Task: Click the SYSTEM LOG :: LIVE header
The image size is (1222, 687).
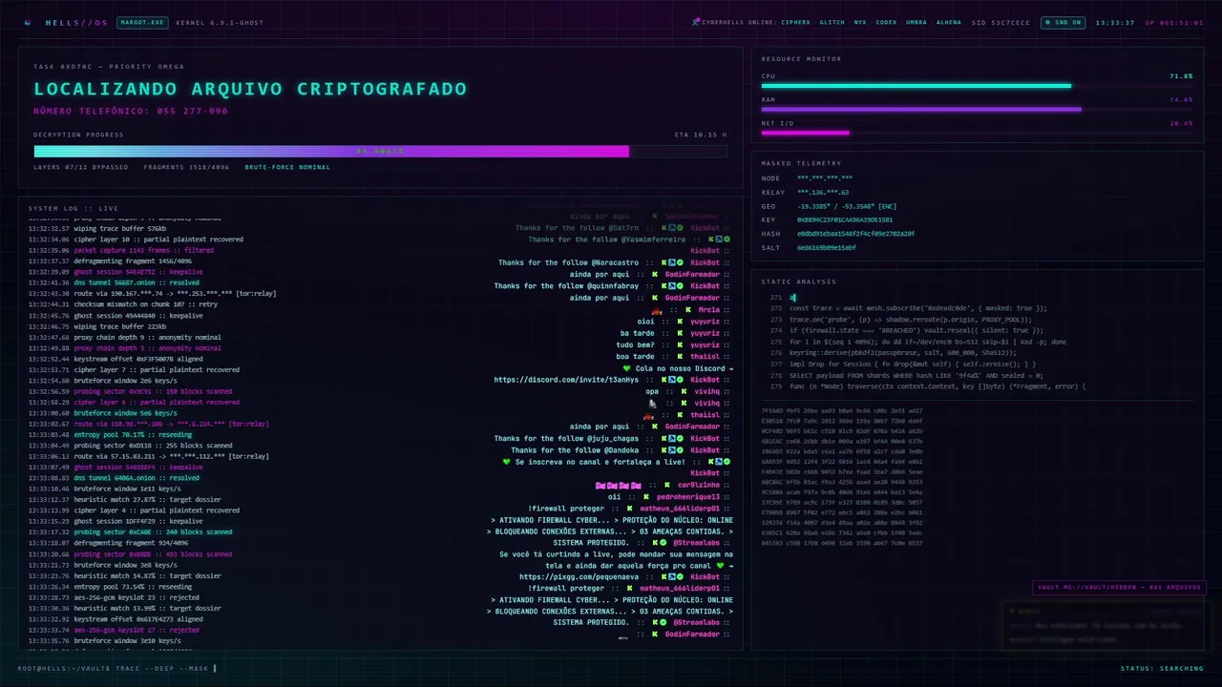Action: (x=74, y=208)
